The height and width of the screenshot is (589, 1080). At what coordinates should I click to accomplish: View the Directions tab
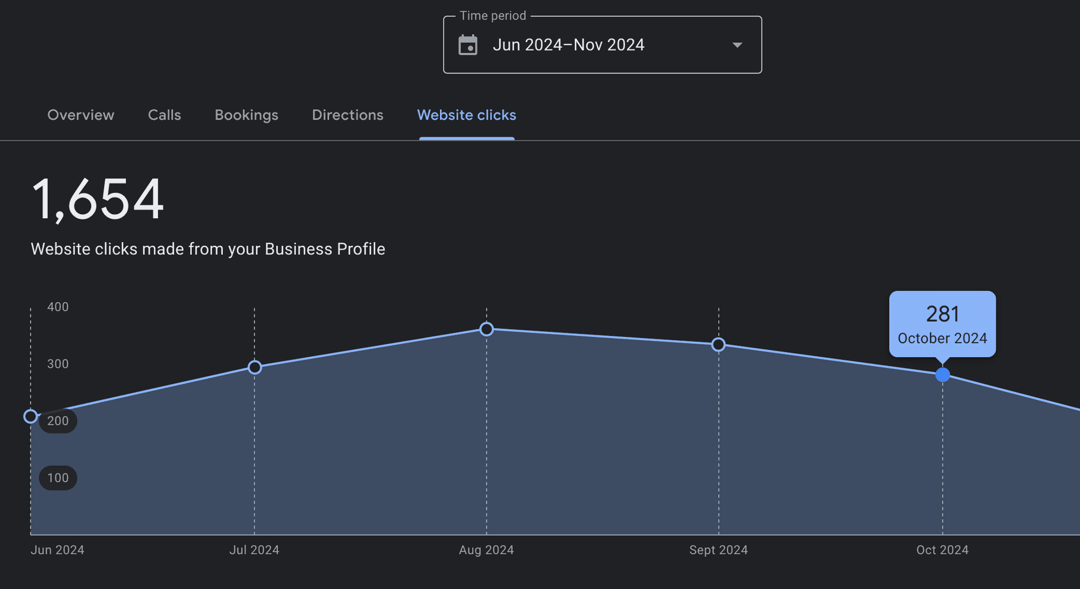pos(347,115)
